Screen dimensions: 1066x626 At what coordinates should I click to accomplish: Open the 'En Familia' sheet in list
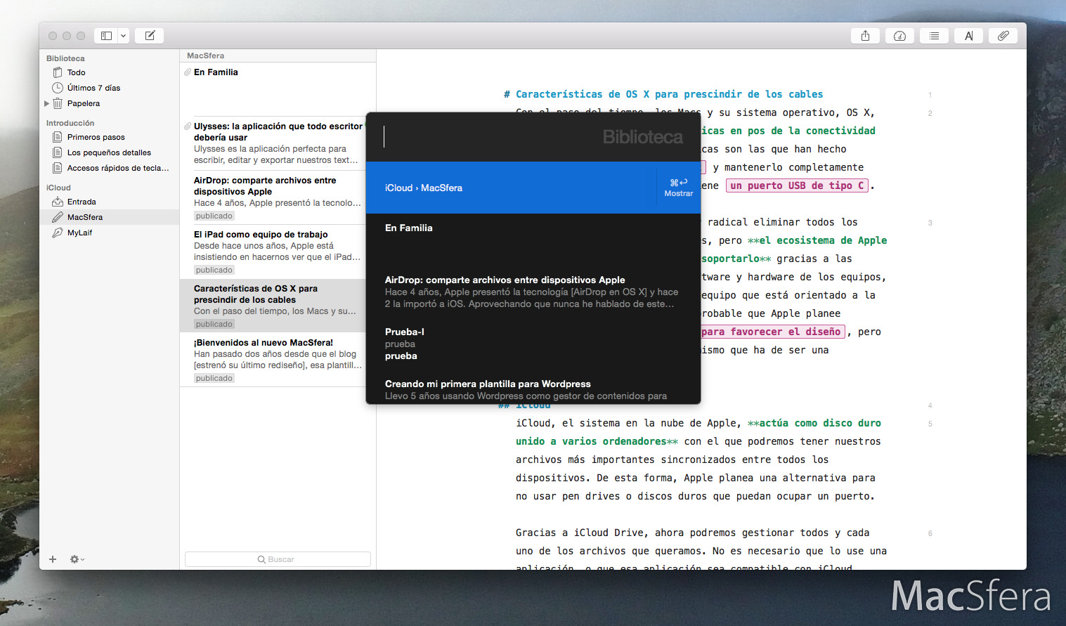278,89
